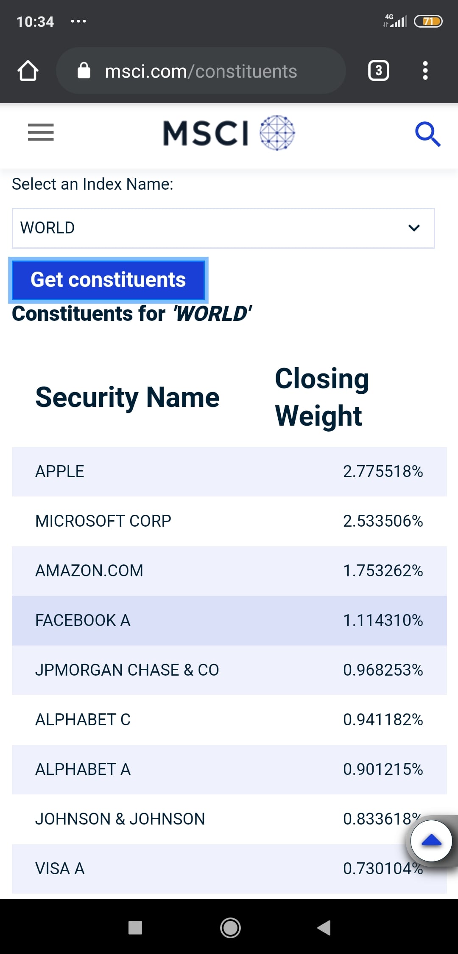The width and height of the screenshot is (458, 954).
Task: Tap Android back navigation button
Action: pos(324,928)
